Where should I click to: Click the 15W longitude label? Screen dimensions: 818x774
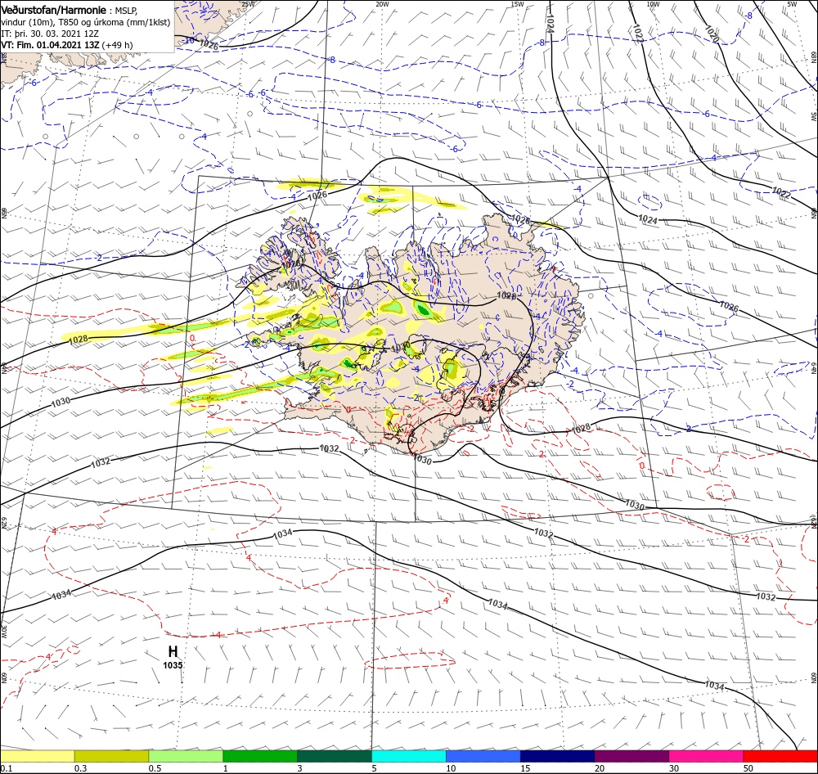tap(517, 3)
